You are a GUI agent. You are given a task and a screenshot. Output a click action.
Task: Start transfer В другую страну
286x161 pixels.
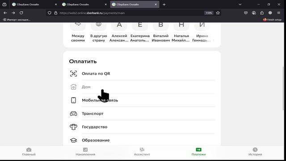(98, 33)
